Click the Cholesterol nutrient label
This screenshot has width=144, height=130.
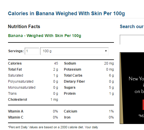[17, 100]
